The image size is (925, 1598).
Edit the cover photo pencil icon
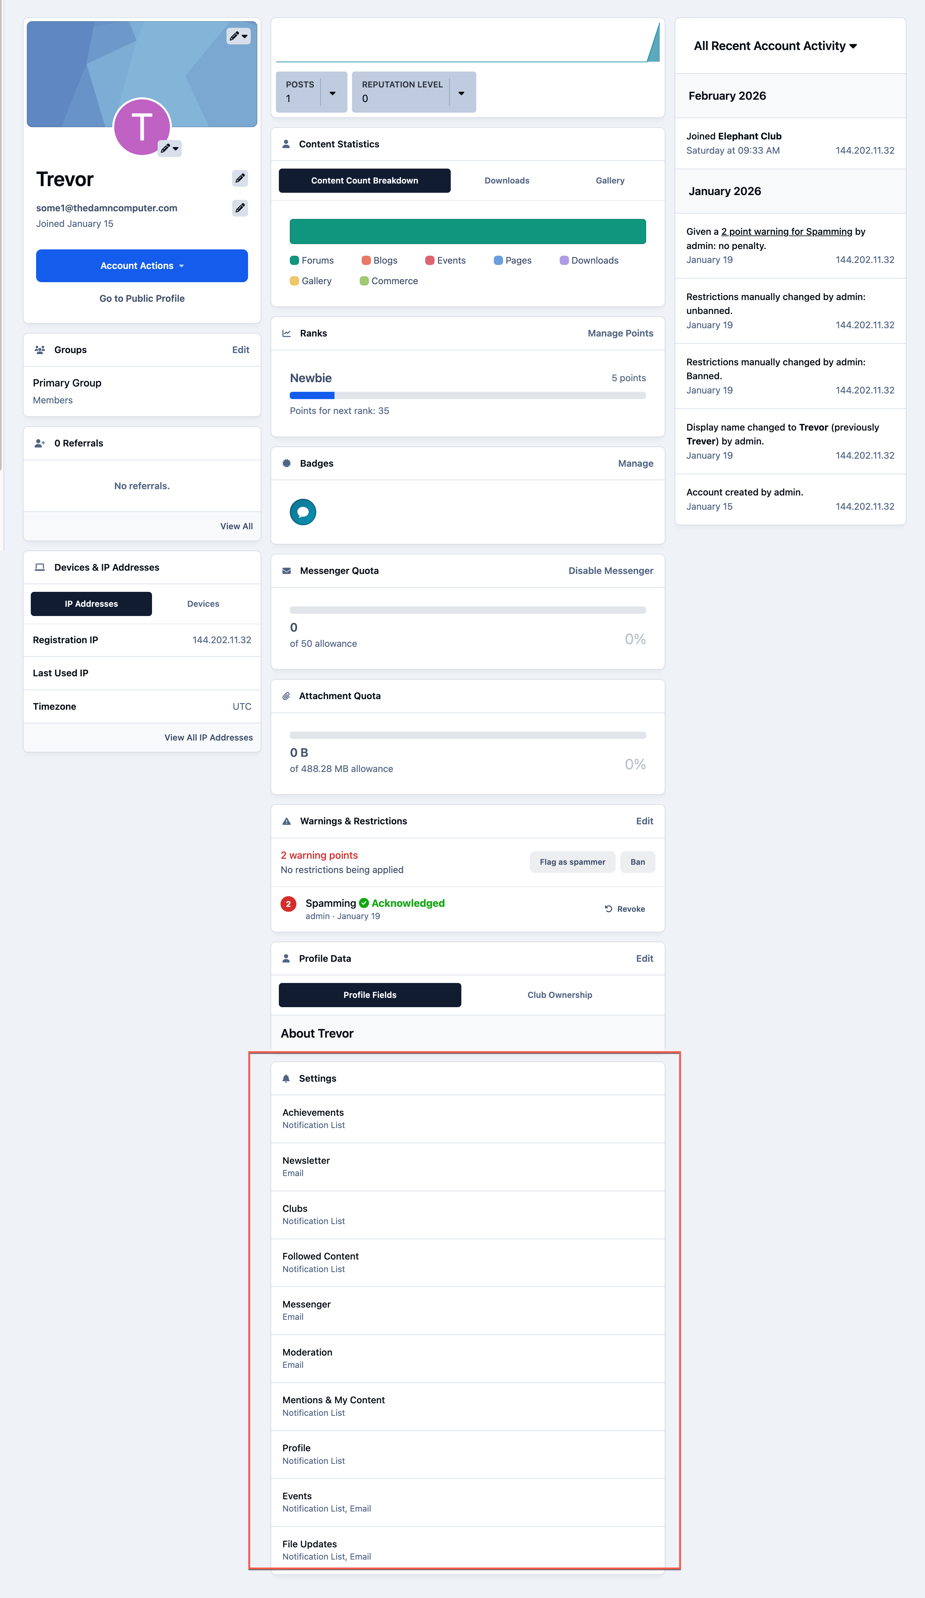[x=238, y=36]
